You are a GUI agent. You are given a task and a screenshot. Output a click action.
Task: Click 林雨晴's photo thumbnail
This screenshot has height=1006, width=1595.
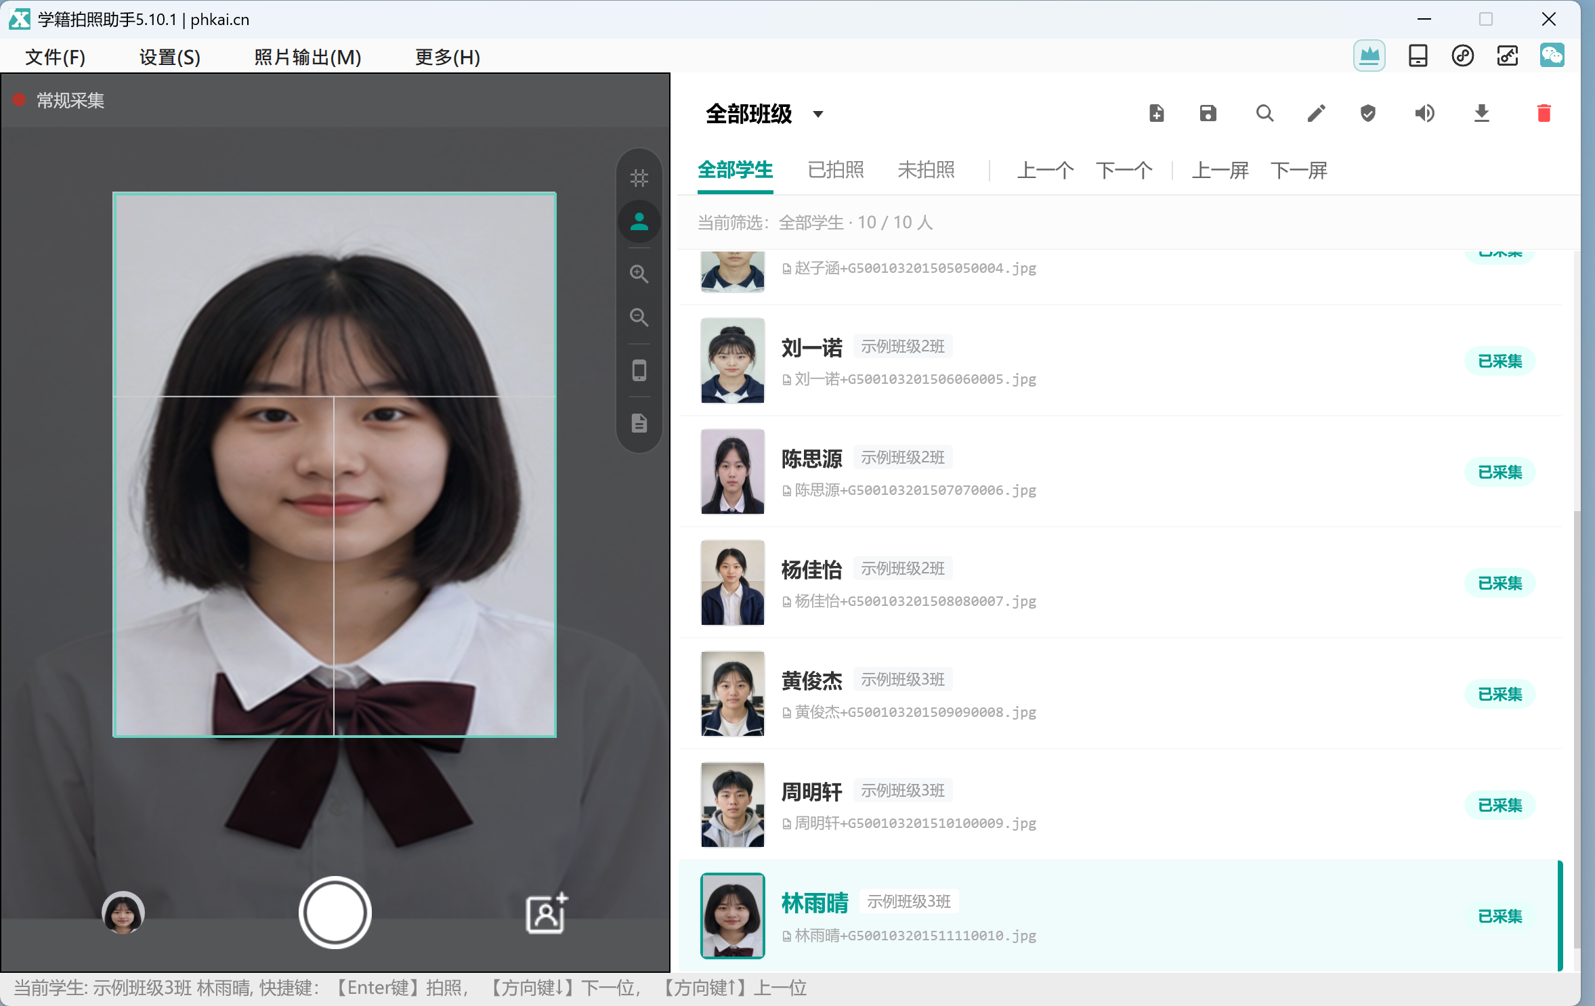[732, 916]
